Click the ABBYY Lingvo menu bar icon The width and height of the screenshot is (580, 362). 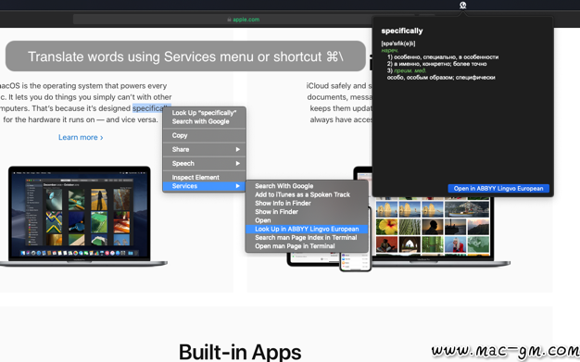[462, 5]
